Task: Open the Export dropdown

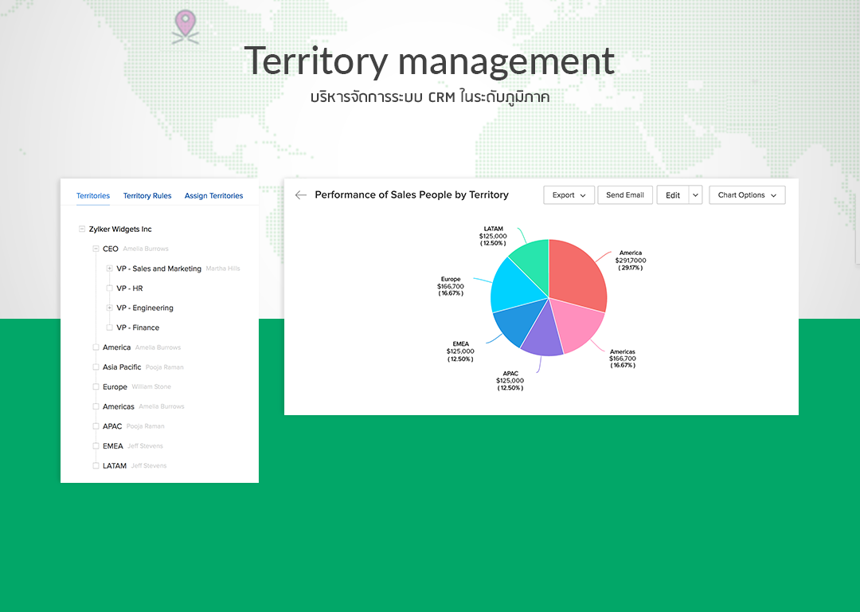Action: [569, 195]
